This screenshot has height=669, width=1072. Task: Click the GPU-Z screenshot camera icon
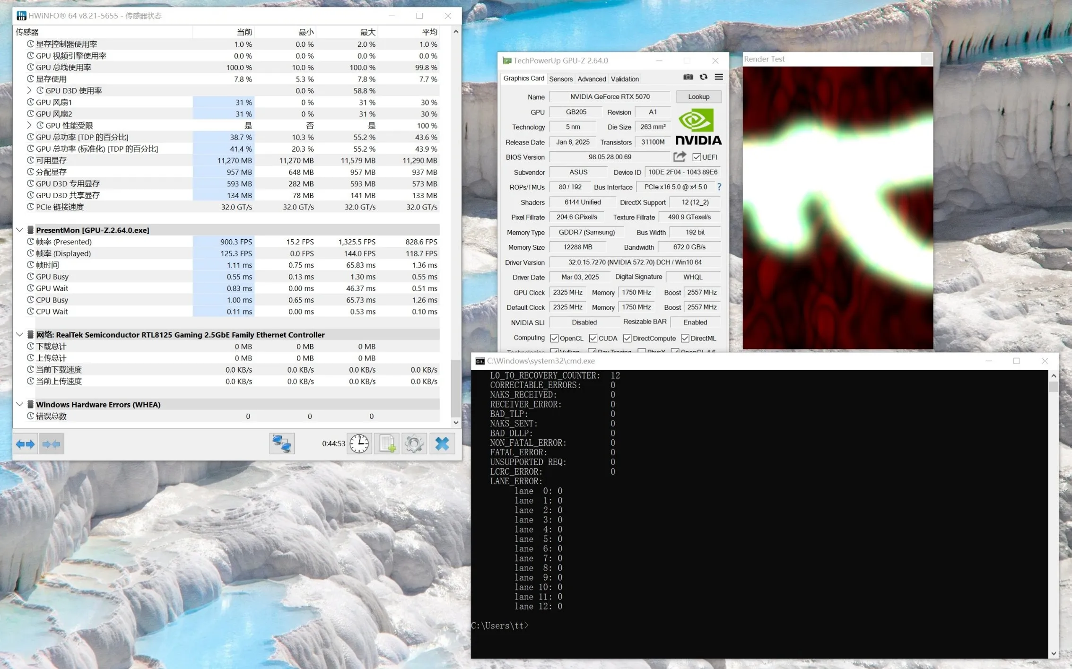[688, 77]
